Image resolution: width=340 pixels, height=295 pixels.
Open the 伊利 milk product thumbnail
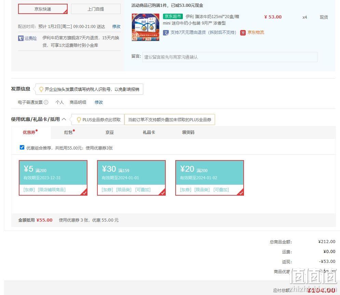(x=146, y=27)
